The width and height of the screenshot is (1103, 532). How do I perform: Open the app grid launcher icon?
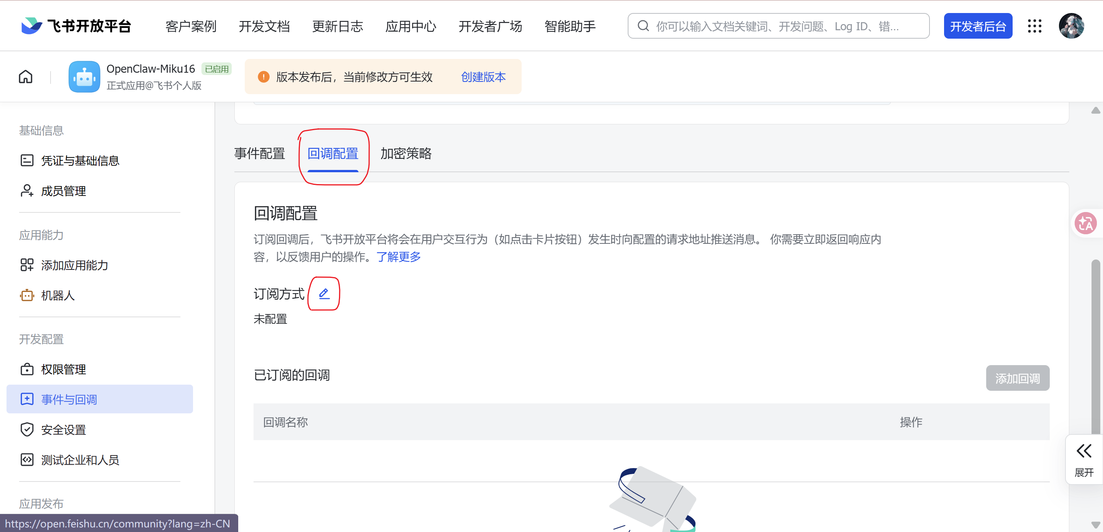1034,26
